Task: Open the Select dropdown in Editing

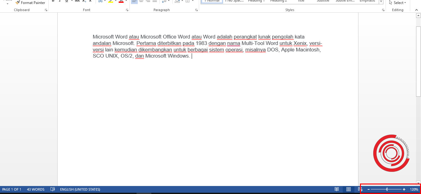Action: click(398, 2)
